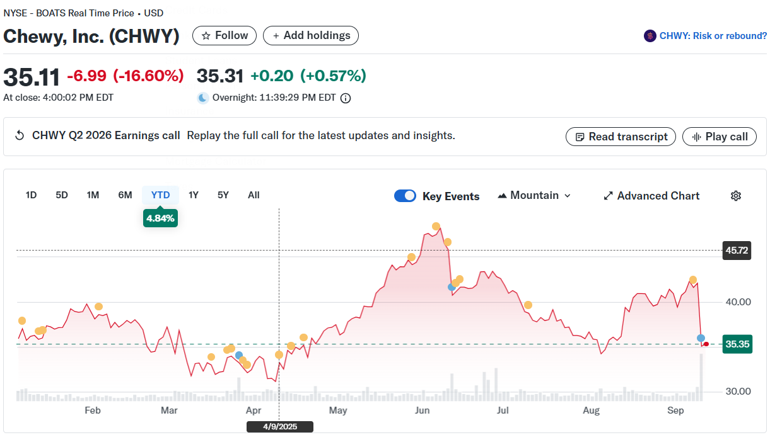This screenshot has height=435, width=770.
Task: Click the orange event dot in early July
Action: click(x=528, y=305)
